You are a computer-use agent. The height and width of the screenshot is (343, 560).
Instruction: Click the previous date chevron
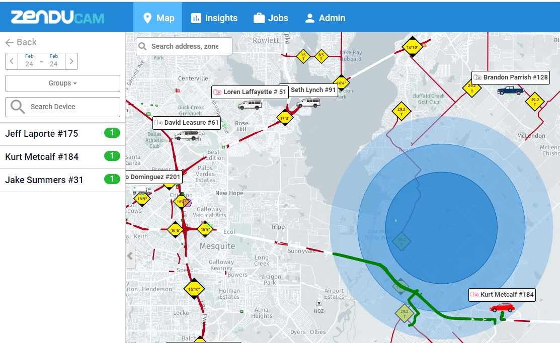[x=11, y=61]
